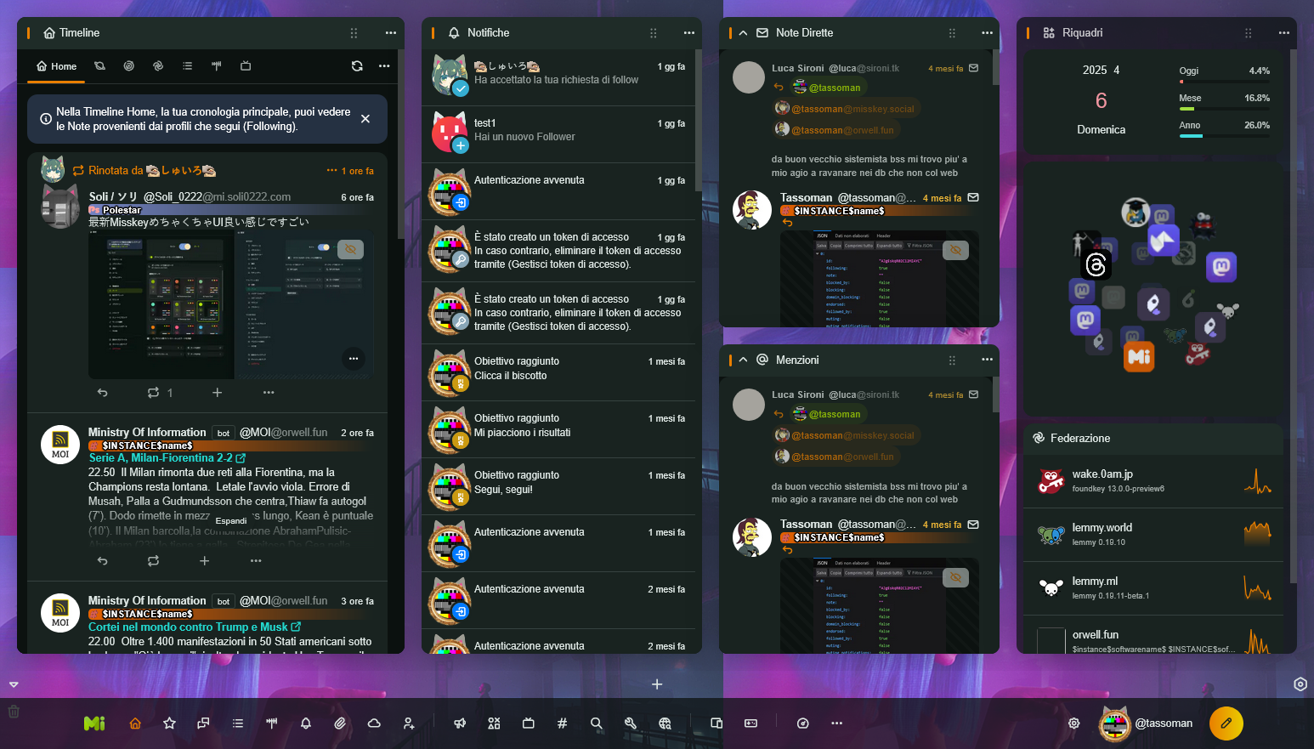Click the hashtag icon in the bottom bar
Viewport: 1314px width, 749px height.
coord(562,723)
